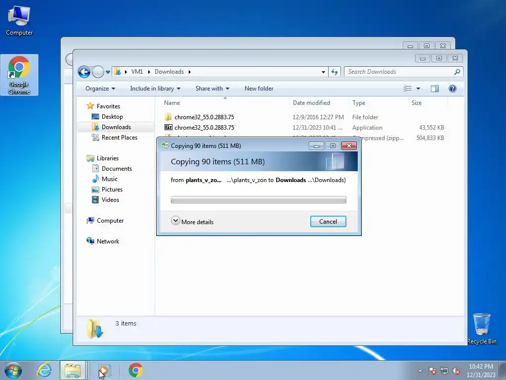This screenshot has height=380, width=506.
Task: Select Favorites in the navigation pane
Action: (108, 106)
